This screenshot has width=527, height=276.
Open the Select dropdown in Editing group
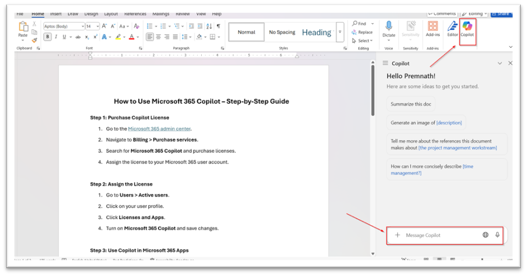pyautogui.click(x=362, y=40)
